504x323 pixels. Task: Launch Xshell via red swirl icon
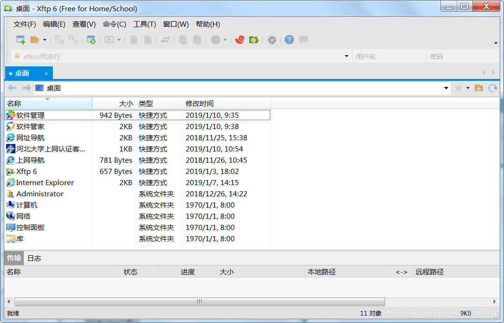pos(240,40)
